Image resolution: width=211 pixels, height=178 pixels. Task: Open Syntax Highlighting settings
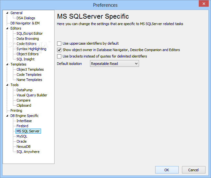pos(31,49)
